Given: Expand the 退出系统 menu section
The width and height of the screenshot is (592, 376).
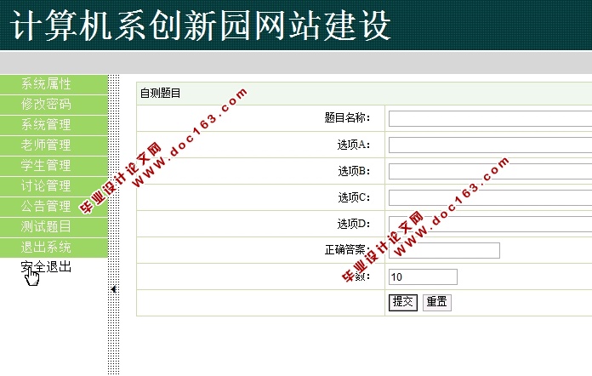Looking at the screenshot, I should coord(54,248).
